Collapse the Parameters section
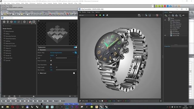 [38, 50]
